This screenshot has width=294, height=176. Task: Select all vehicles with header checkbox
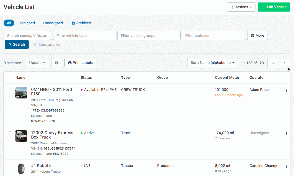click(x=9, y=78)
